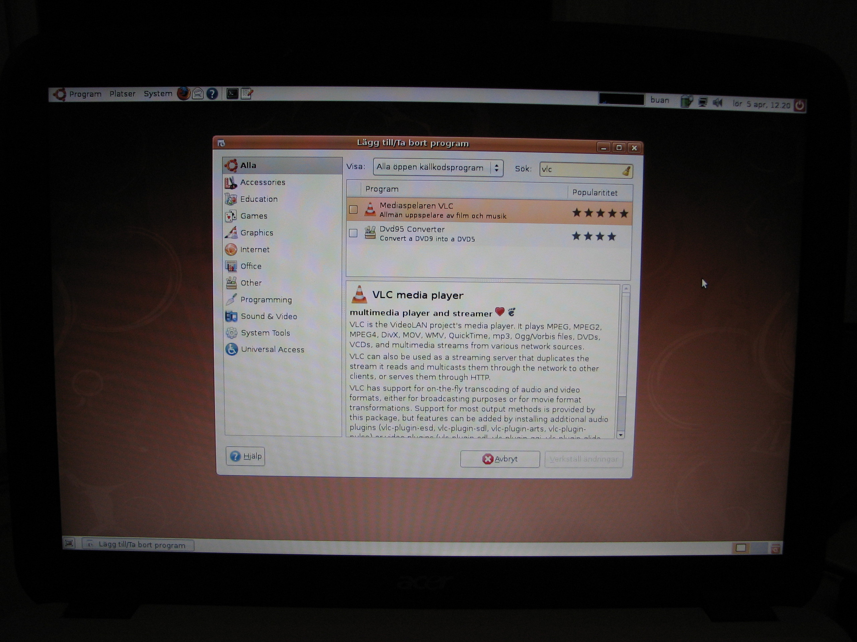Open the text editor panel launcher

point(247,94)
